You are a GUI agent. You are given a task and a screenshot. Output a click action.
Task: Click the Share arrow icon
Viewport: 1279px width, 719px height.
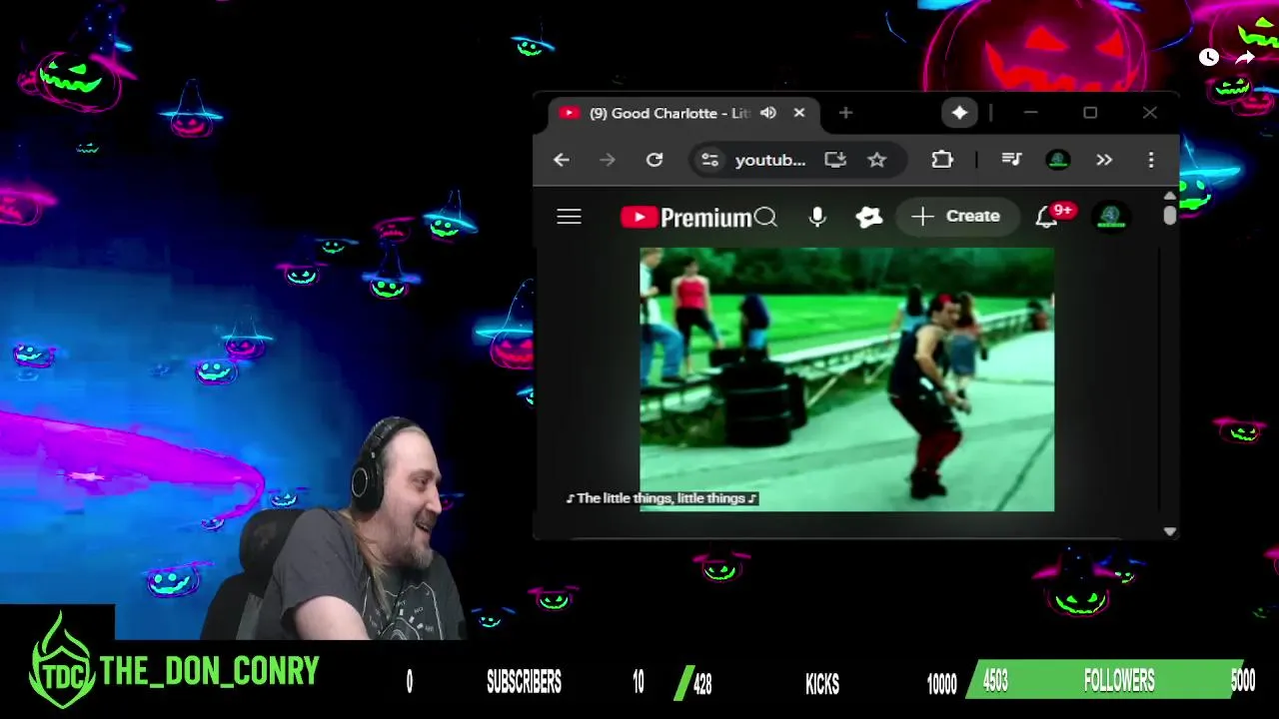tap(1245, 57)
